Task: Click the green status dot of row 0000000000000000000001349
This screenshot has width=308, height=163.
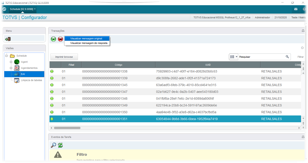Action: point(52,105)
